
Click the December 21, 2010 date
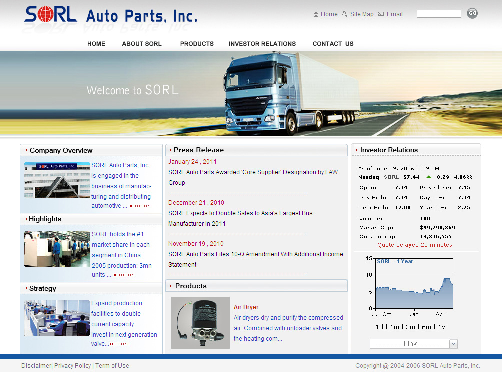click(196, 203)
